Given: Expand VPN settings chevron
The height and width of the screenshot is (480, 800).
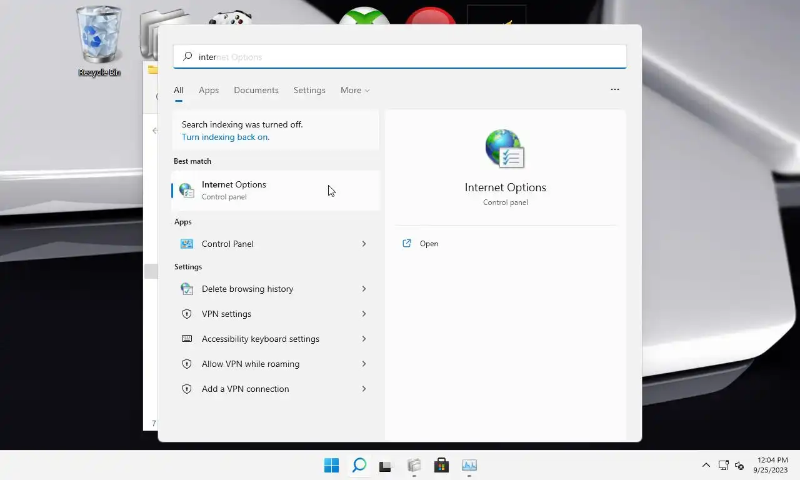Looking at the screenshot, I should click(x=364, y=314).
